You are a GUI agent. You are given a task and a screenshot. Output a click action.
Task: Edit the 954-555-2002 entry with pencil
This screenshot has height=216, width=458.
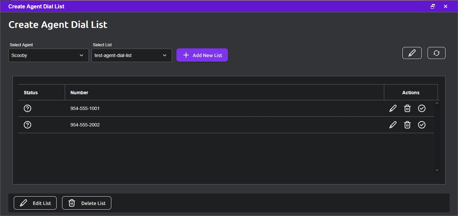tap(393, 125)
